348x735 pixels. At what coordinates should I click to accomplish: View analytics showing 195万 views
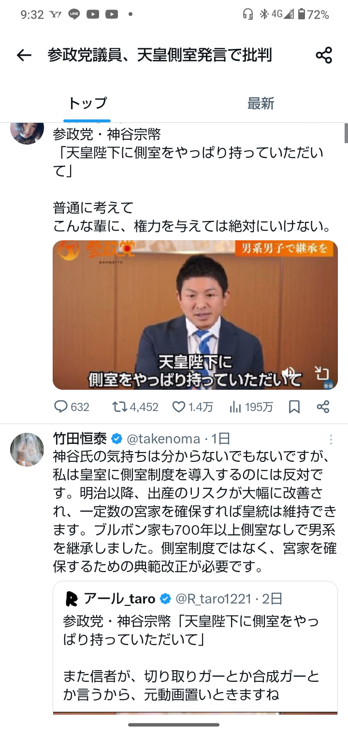251,407
